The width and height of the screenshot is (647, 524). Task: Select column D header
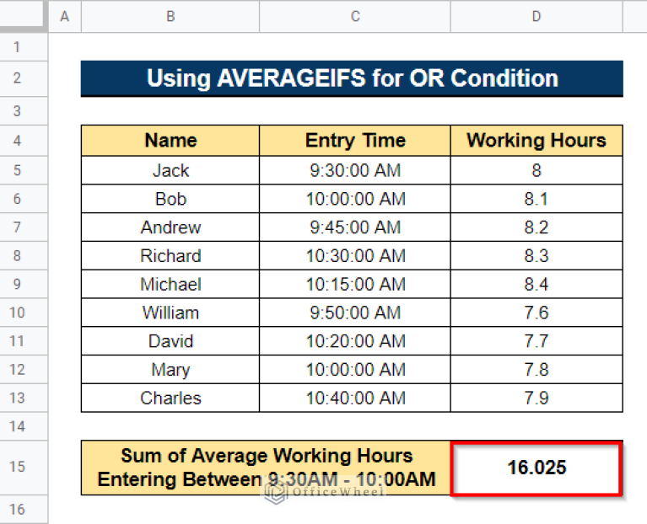coord(536,16)
